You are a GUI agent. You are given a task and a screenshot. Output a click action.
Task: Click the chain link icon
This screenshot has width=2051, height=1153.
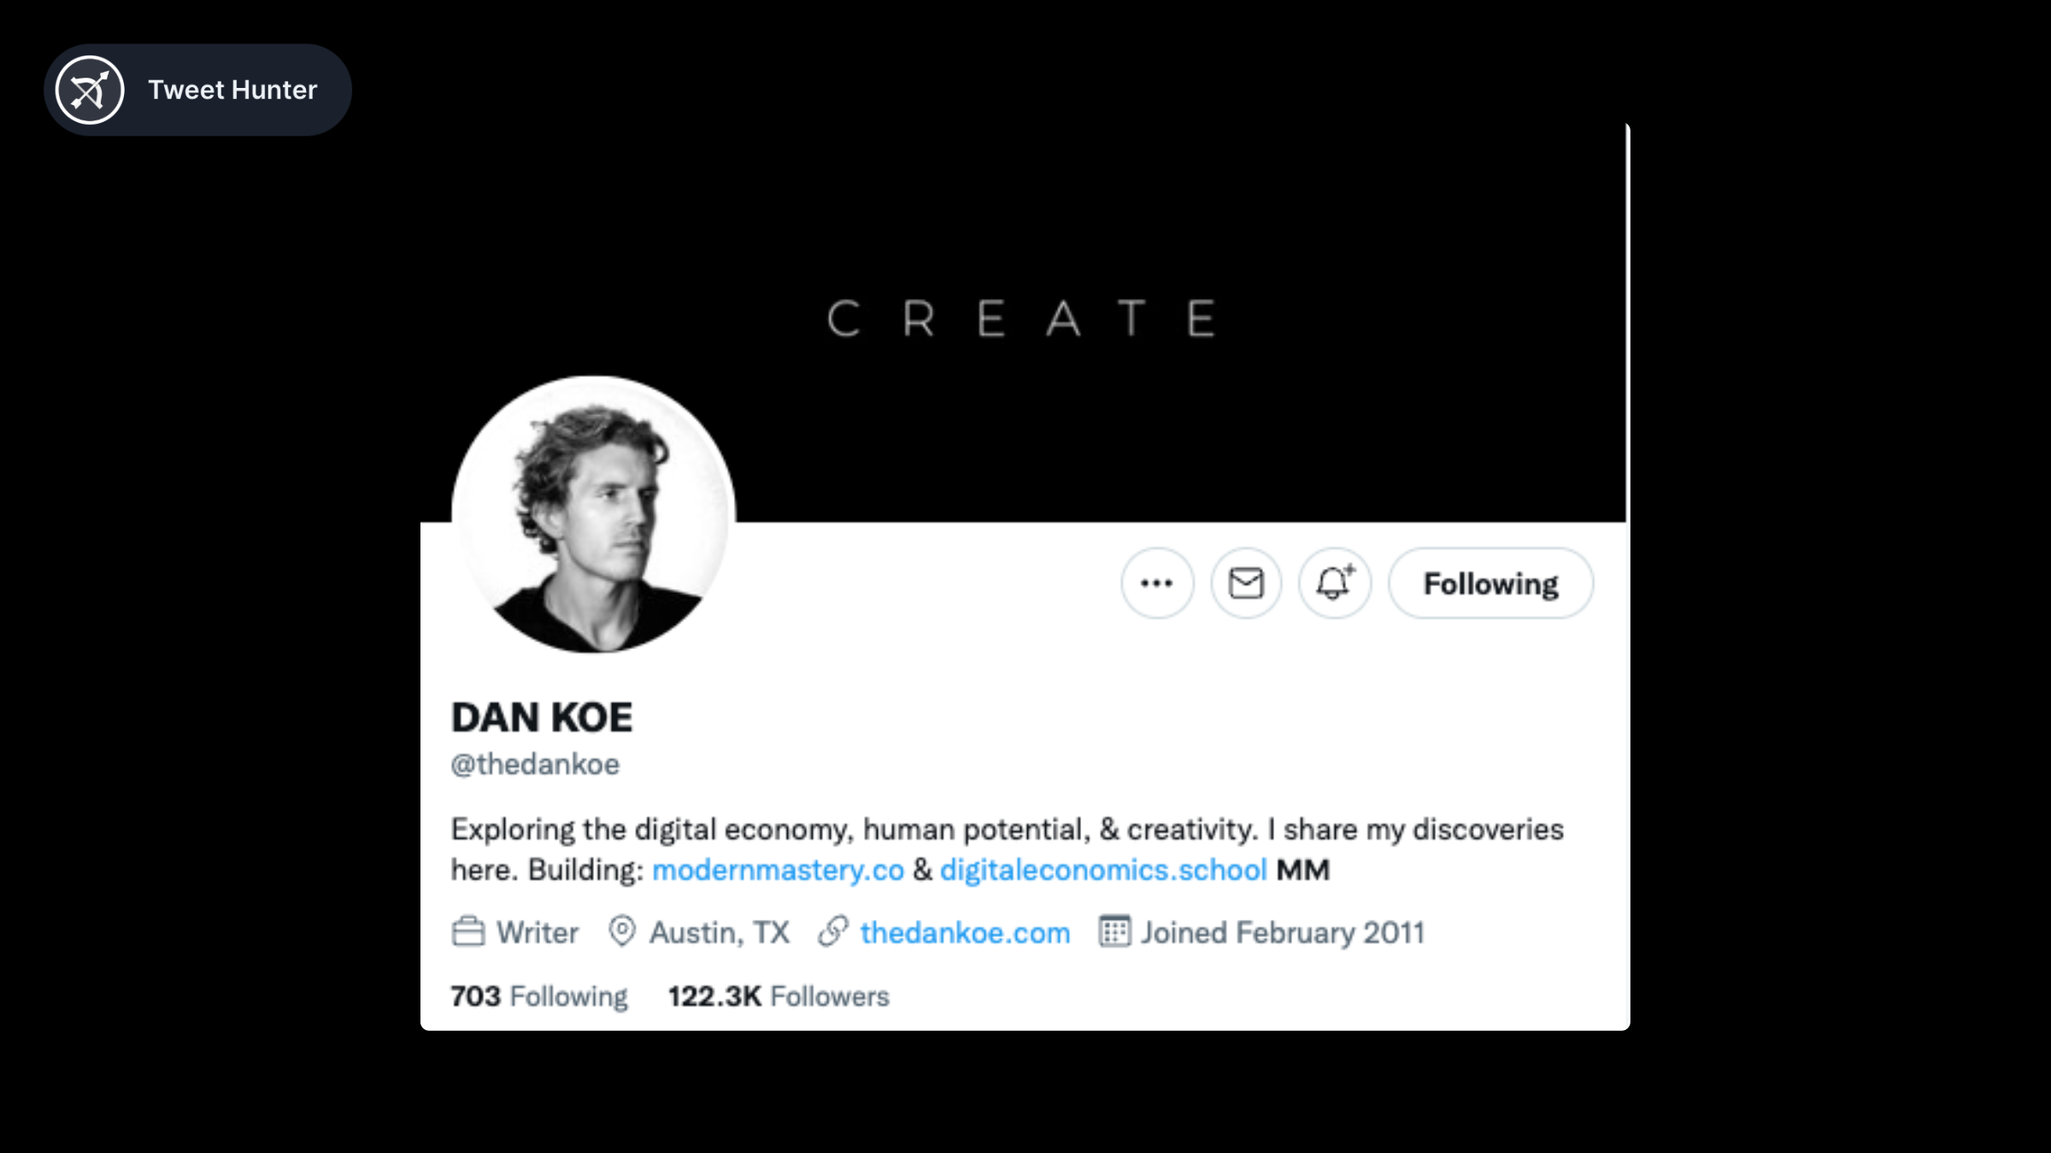click(x=833, y=932)
